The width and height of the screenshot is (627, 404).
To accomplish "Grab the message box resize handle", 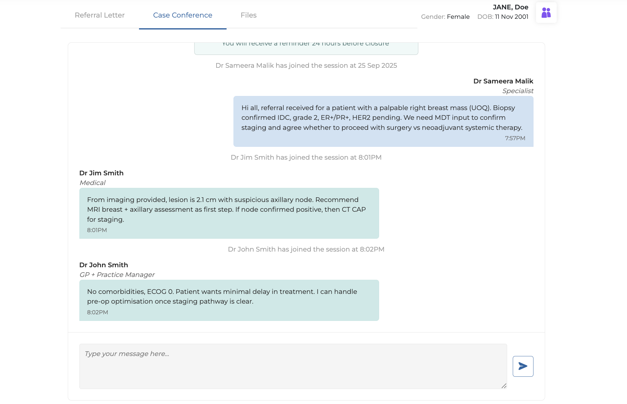I will click(x=504, y=386).
